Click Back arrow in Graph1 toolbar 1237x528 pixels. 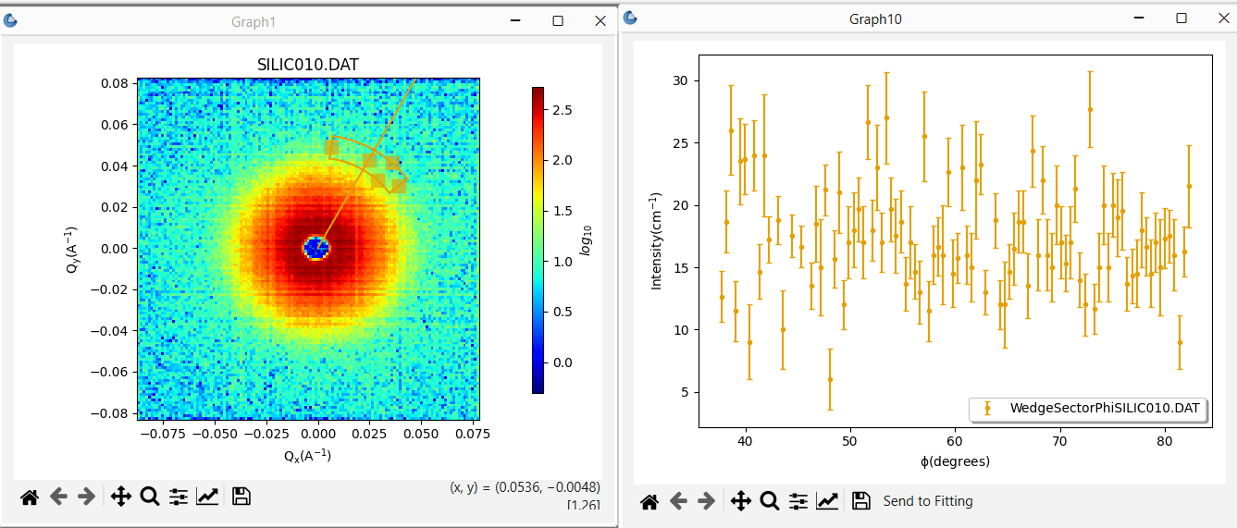[58, 497]
